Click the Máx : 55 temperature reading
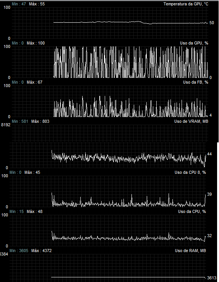219x282 pixels. pos(37,4)
